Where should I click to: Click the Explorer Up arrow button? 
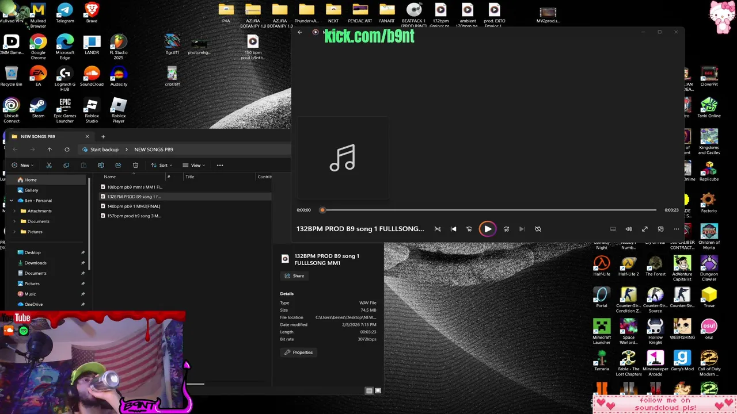pos(50,149)
